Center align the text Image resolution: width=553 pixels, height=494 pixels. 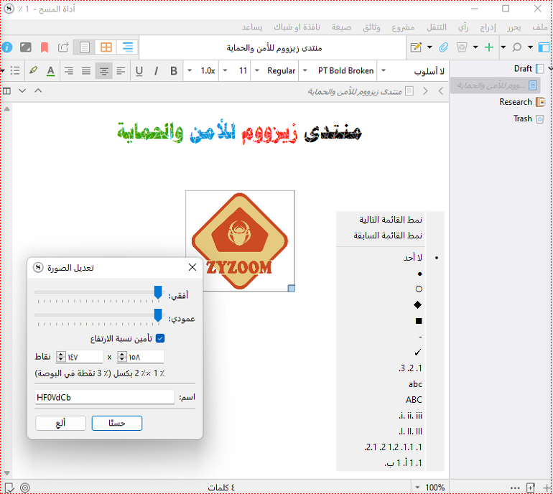coord(103,71)
